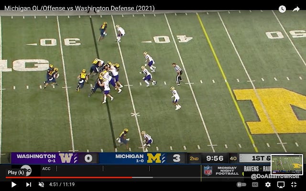Open the video title link
The image size is (306, 191).
79,9
